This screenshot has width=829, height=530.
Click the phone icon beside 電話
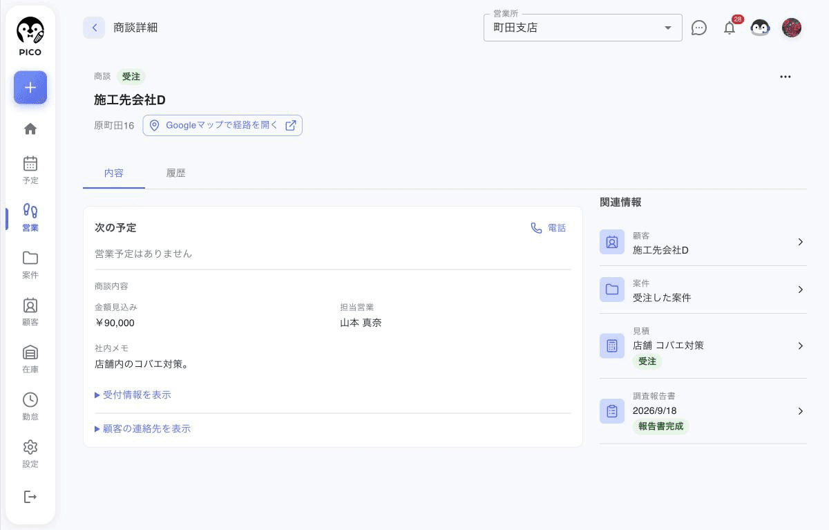[x=536, y=228]
